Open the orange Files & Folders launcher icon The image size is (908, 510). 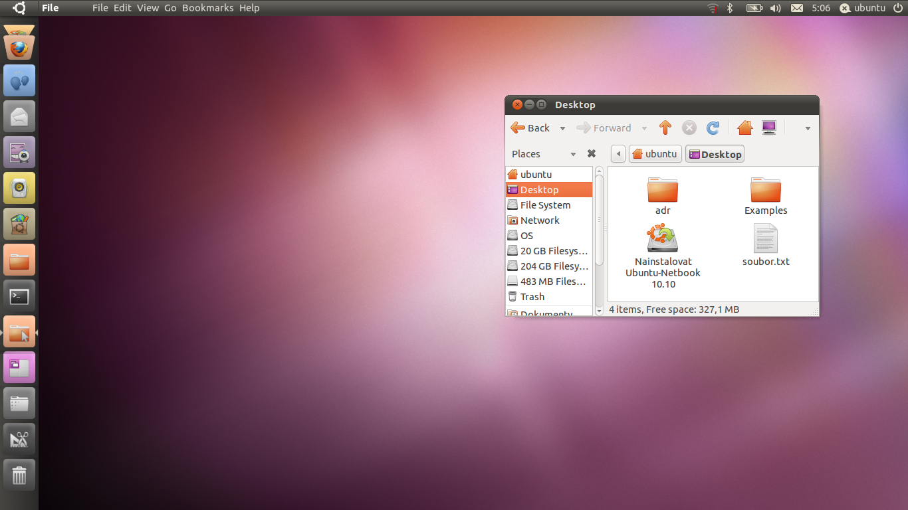tap(19, 260)
